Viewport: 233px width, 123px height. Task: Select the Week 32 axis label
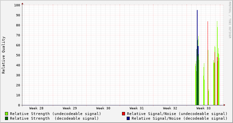pyautogui.click(x=170, y=108)
